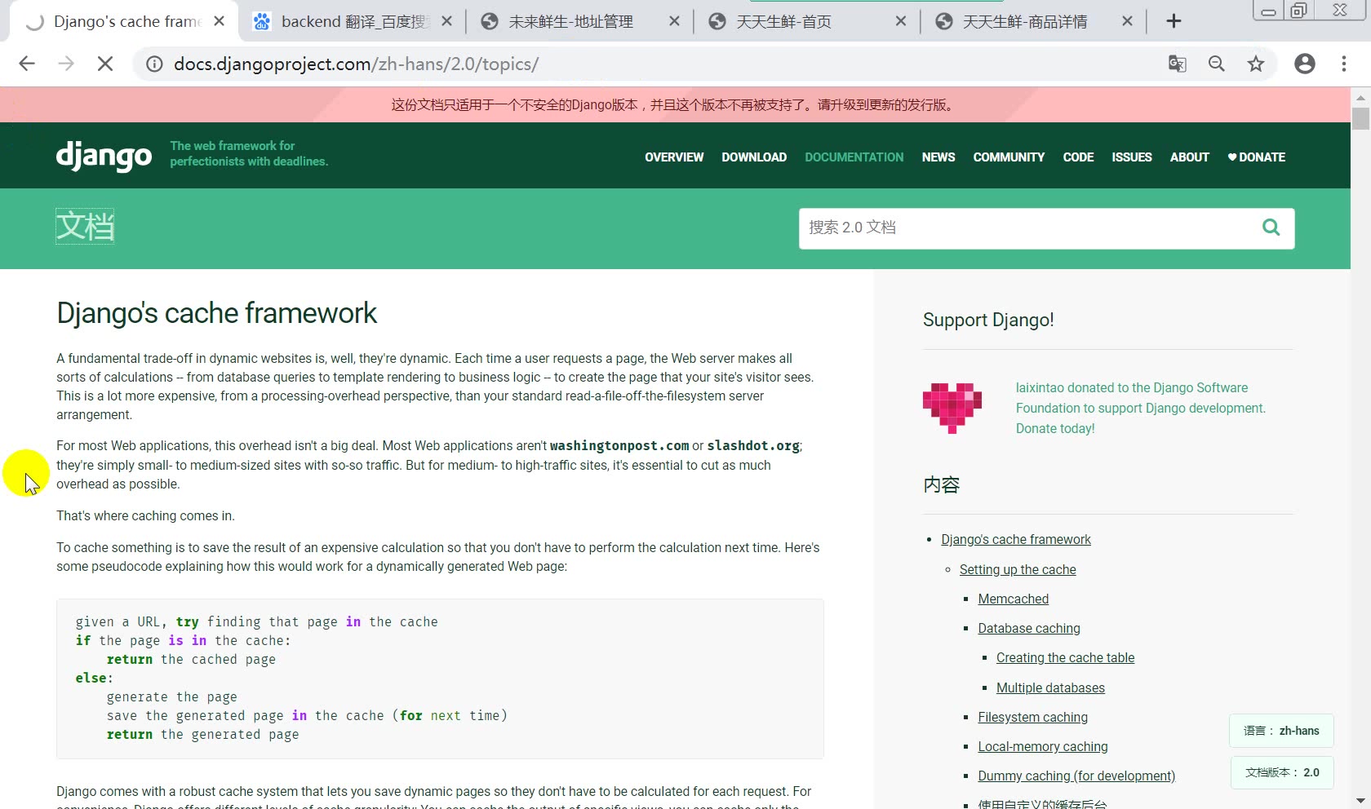
Task: Open a new tab with the plus button
Action: tap(1174, 21)
